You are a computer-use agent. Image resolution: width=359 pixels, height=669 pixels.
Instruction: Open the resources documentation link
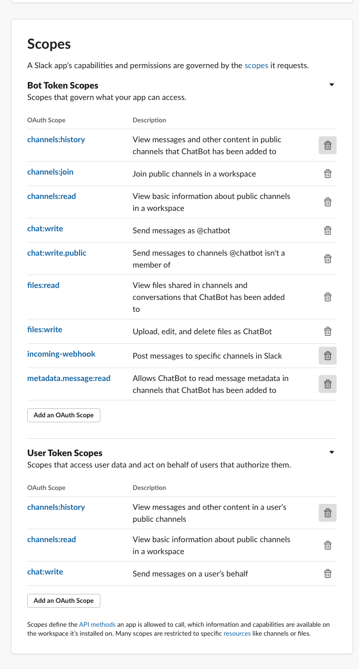click(x=237, y=634)
